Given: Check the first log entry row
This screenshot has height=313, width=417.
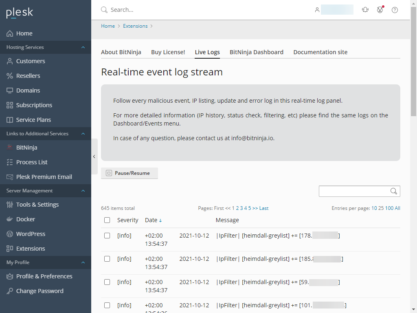Looking at the screenshot, I should (x=107, y=236).
